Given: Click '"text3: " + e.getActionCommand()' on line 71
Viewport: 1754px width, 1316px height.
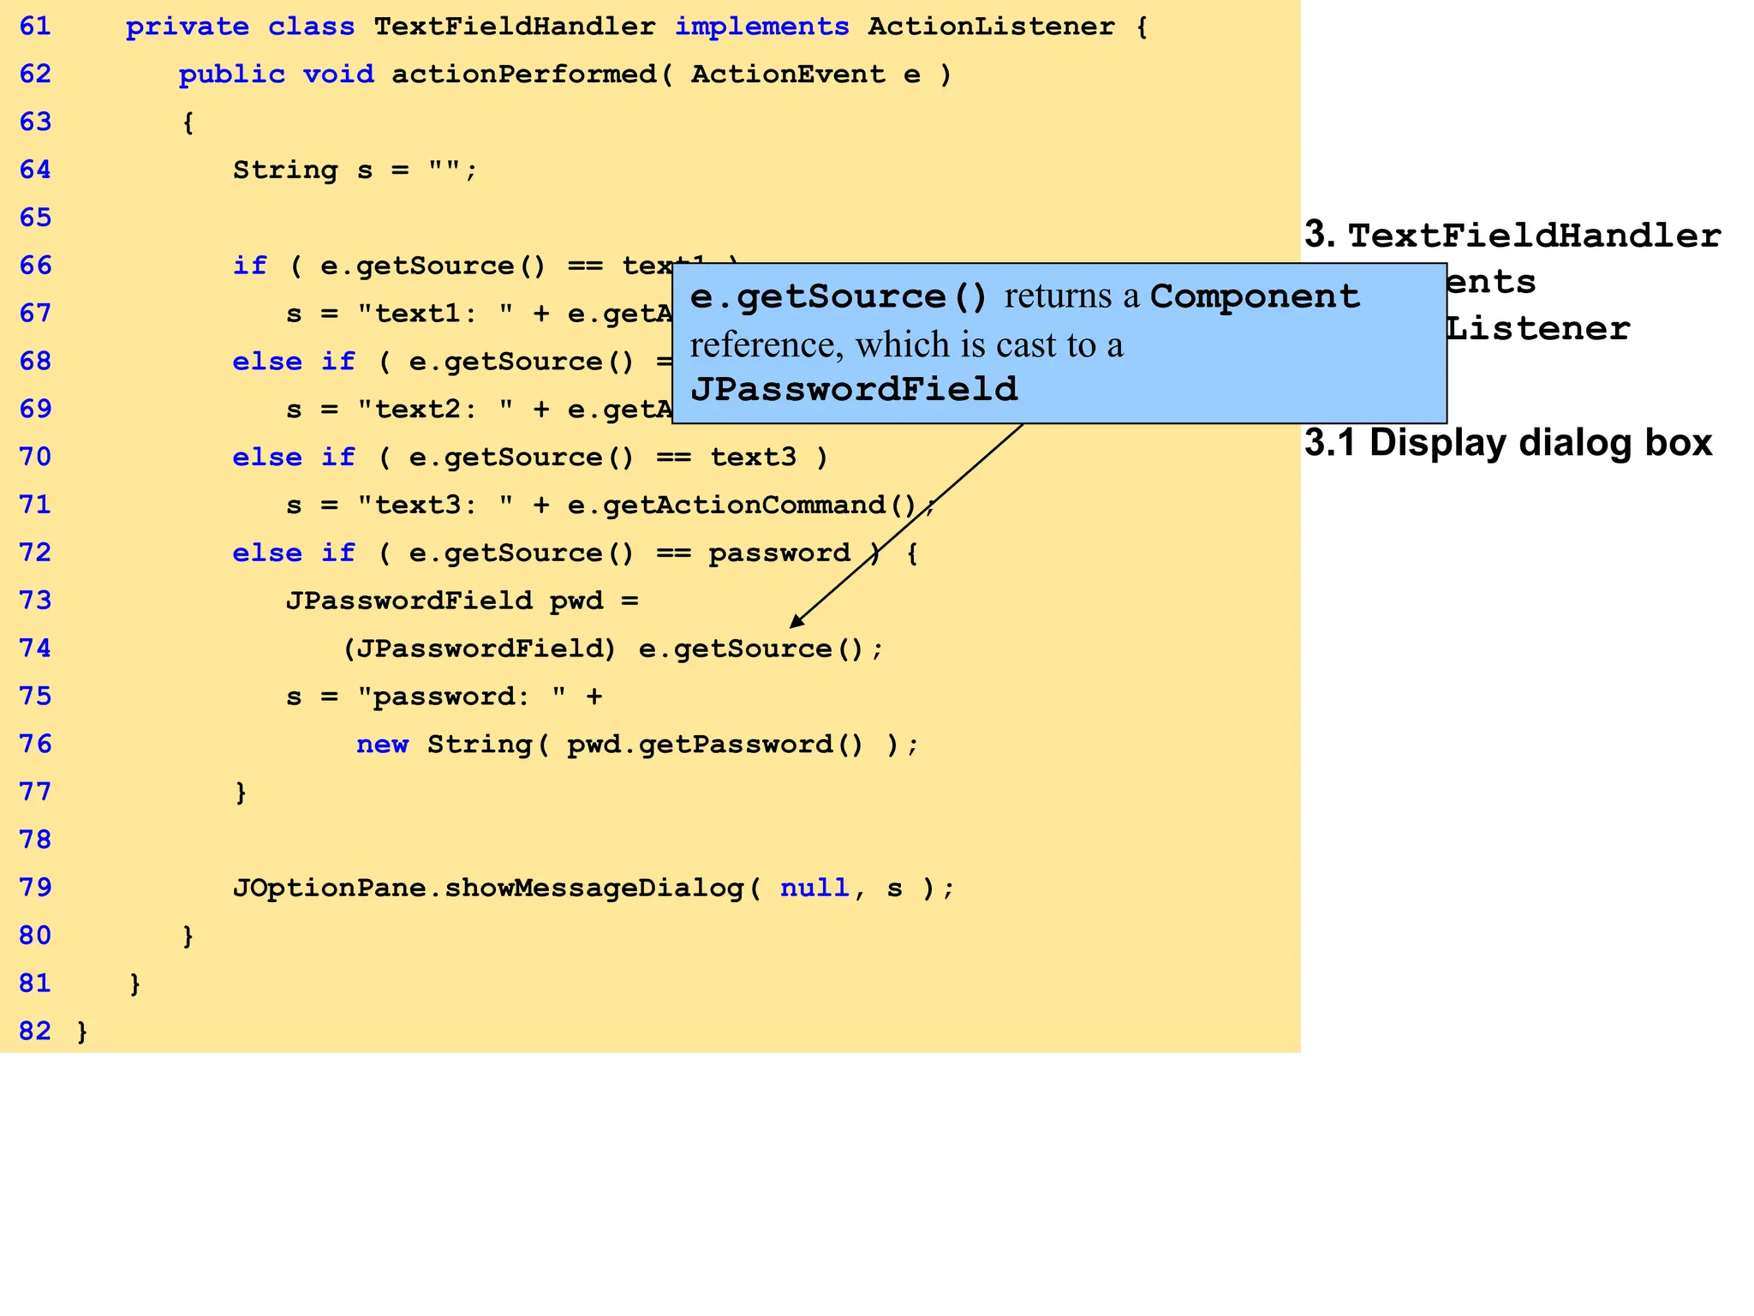Looking at the screenshot, I should point(638,505).
